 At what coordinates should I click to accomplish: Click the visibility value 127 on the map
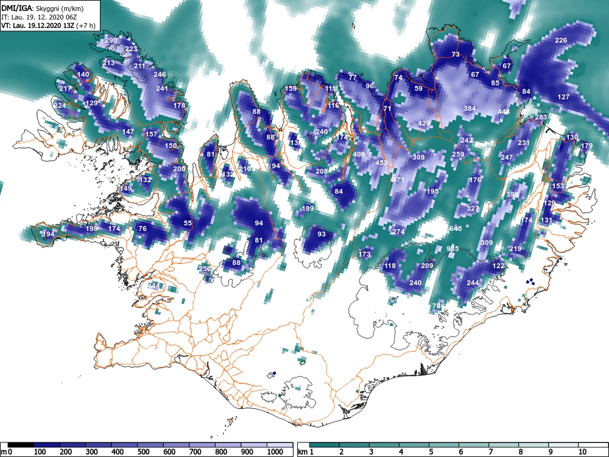pos(563,97)
